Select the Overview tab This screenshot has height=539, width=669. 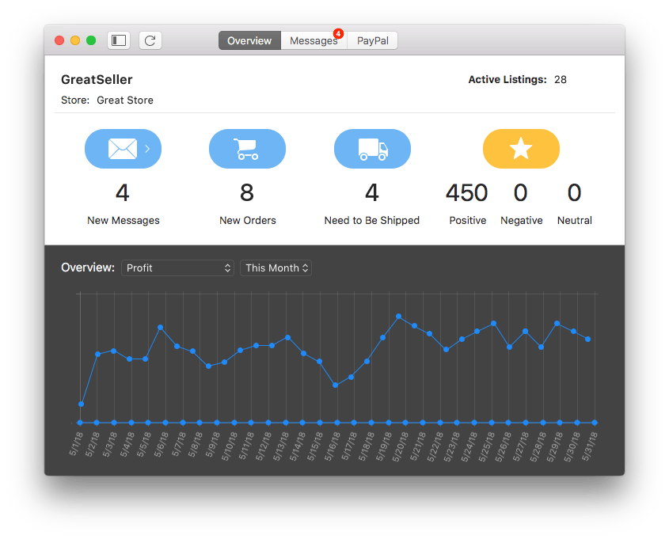(x=249, y=40)
